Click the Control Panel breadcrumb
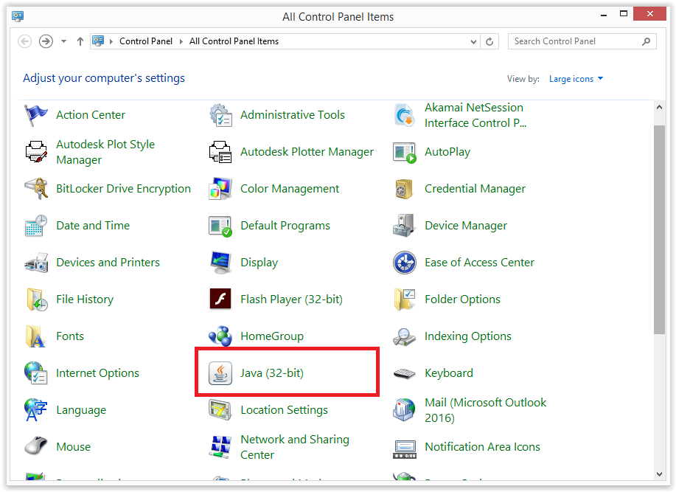676x492 pixels. point(146,41)
